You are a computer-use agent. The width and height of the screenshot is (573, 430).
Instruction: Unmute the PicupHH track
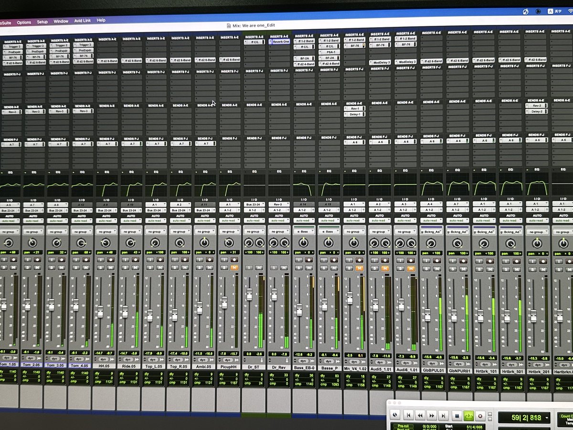(x=234, y=268)
